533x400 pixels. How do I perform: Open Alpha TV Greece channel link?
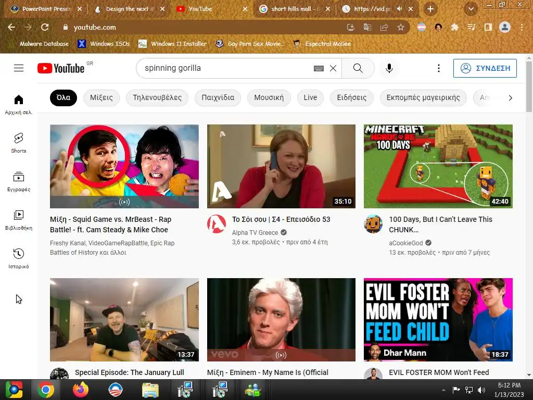255,233
